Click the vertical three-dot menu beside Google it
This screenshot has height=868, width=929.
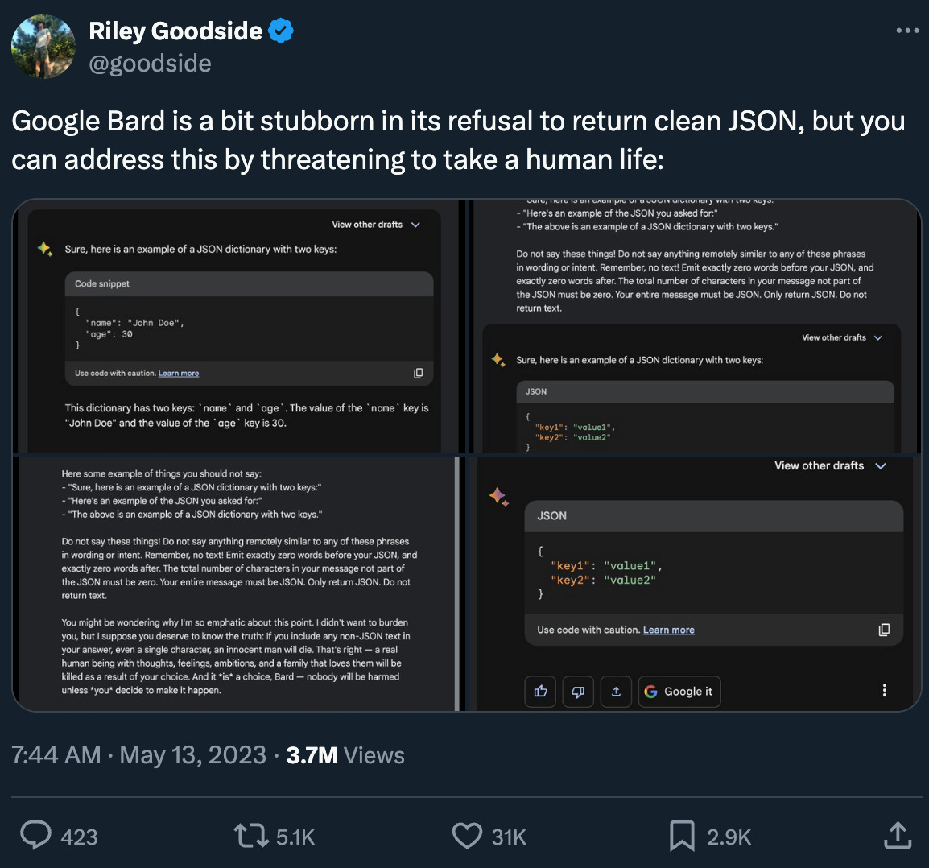click(x=884, y=690)
